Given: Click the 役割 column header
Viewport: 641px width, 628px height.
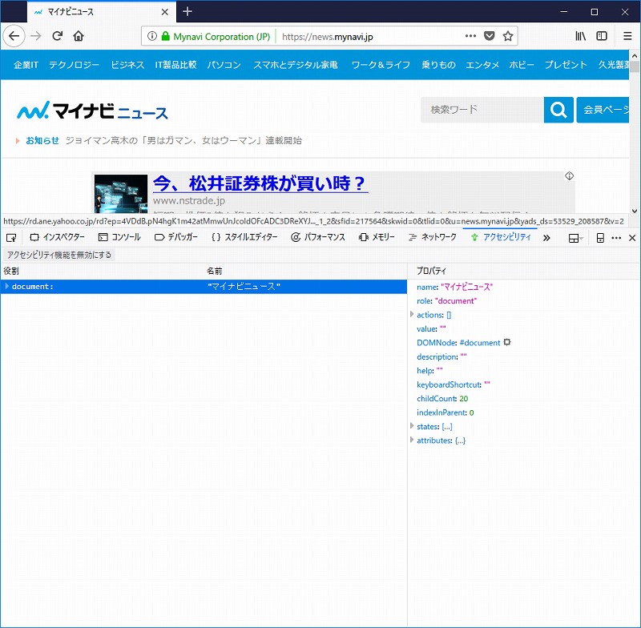Looking at the screenshot, I should point(11,271).
